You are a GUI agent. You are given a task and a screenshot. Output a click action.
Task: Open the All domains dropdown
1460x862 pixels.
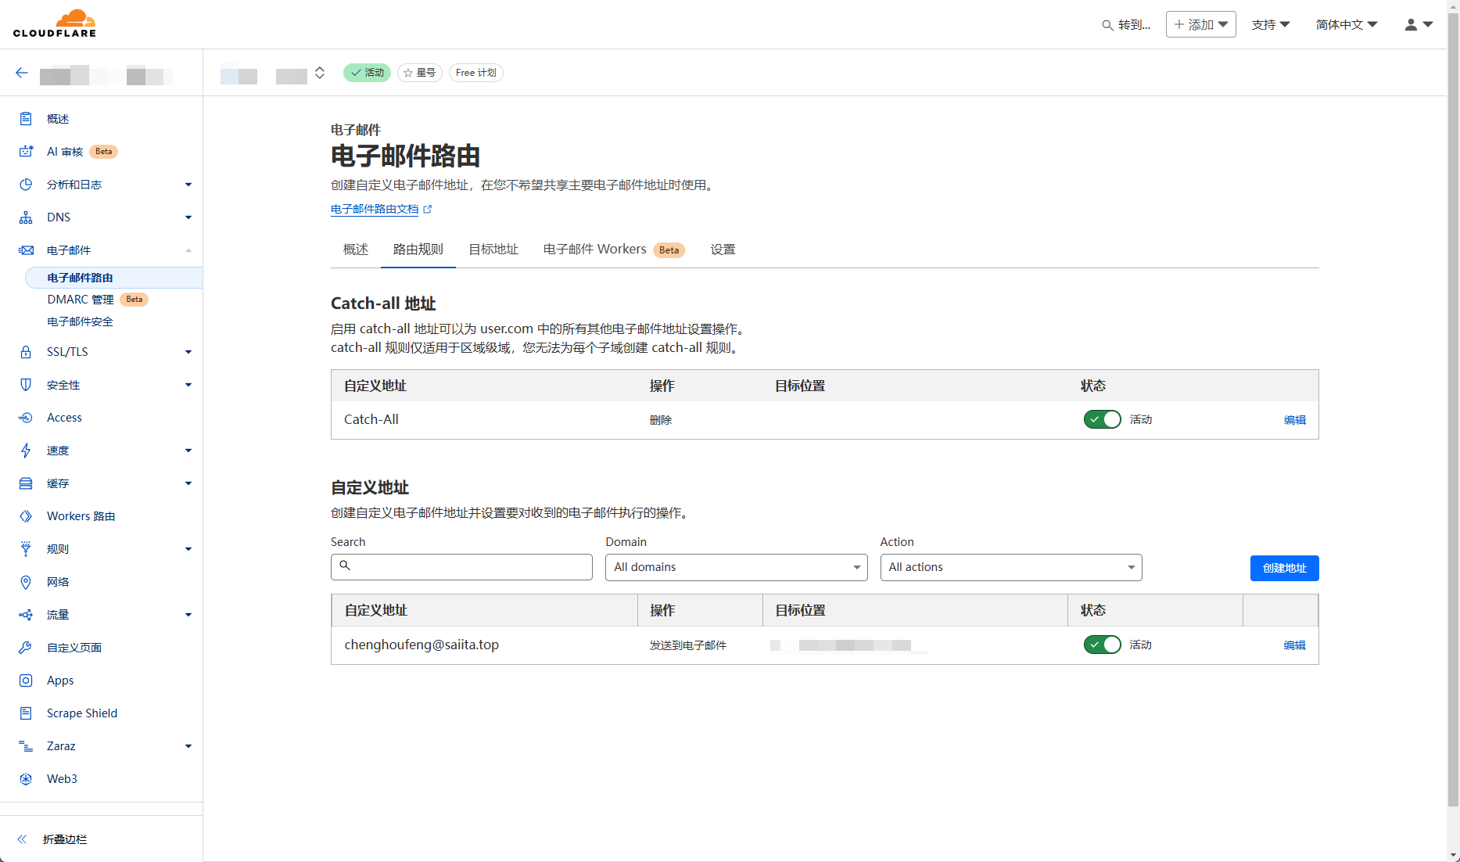click(736, 567)
